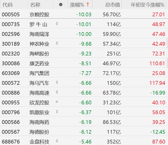Select stock code 000735
168x145 pixels.
[x=11, y=24]
